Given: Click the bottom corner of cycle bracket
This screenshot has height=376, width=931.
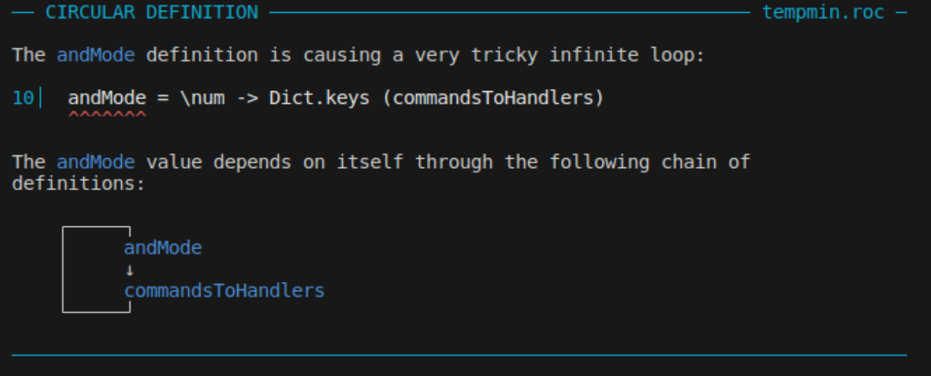Looking at the screenshot, I should click(x=129, y=310).
